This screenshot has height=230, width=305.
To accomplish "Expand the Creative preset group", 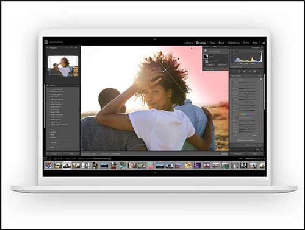I will click(49, 132).
